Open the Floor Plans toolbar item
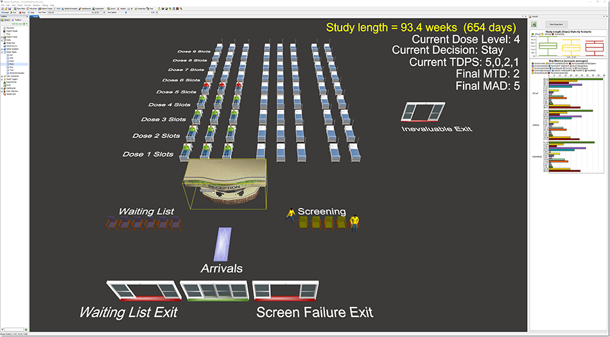The image size is (610, 337). pos(19,8)
